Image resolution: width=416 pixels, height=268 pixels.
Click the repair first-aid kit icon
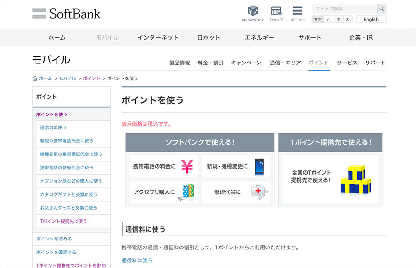point(260,192)
